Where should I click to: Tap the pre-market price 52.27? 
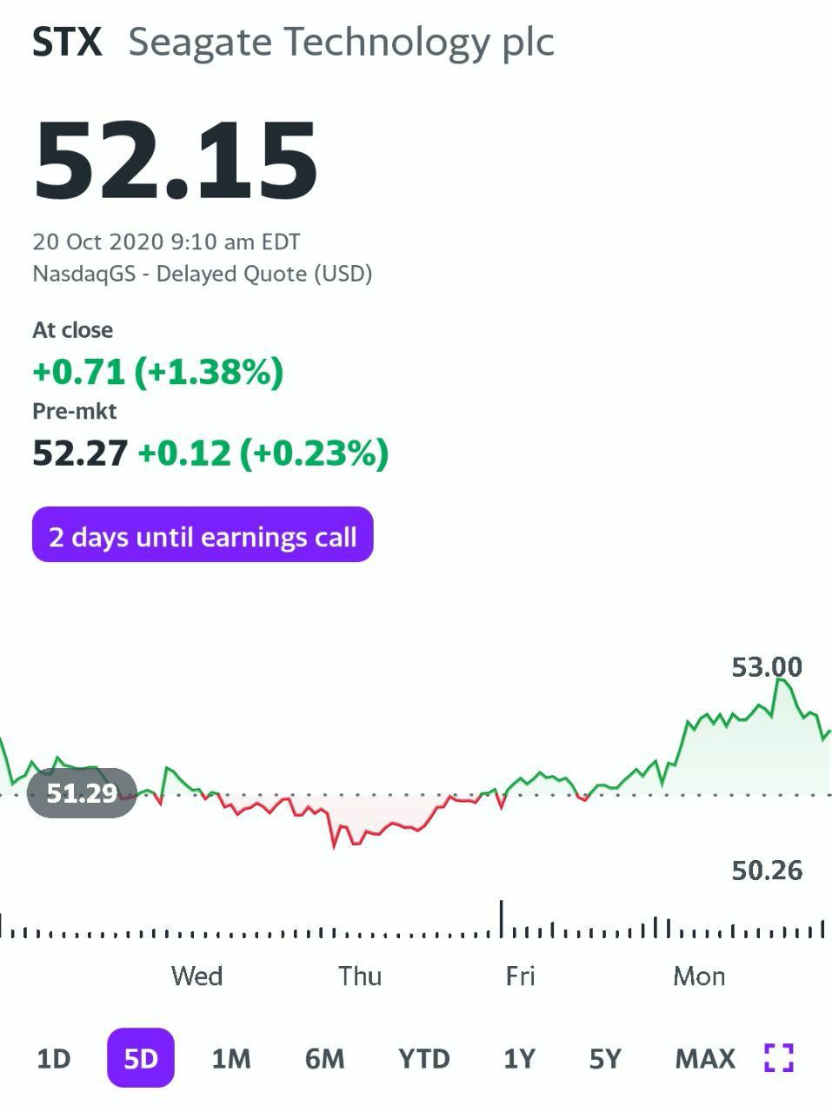coord(80,453)
